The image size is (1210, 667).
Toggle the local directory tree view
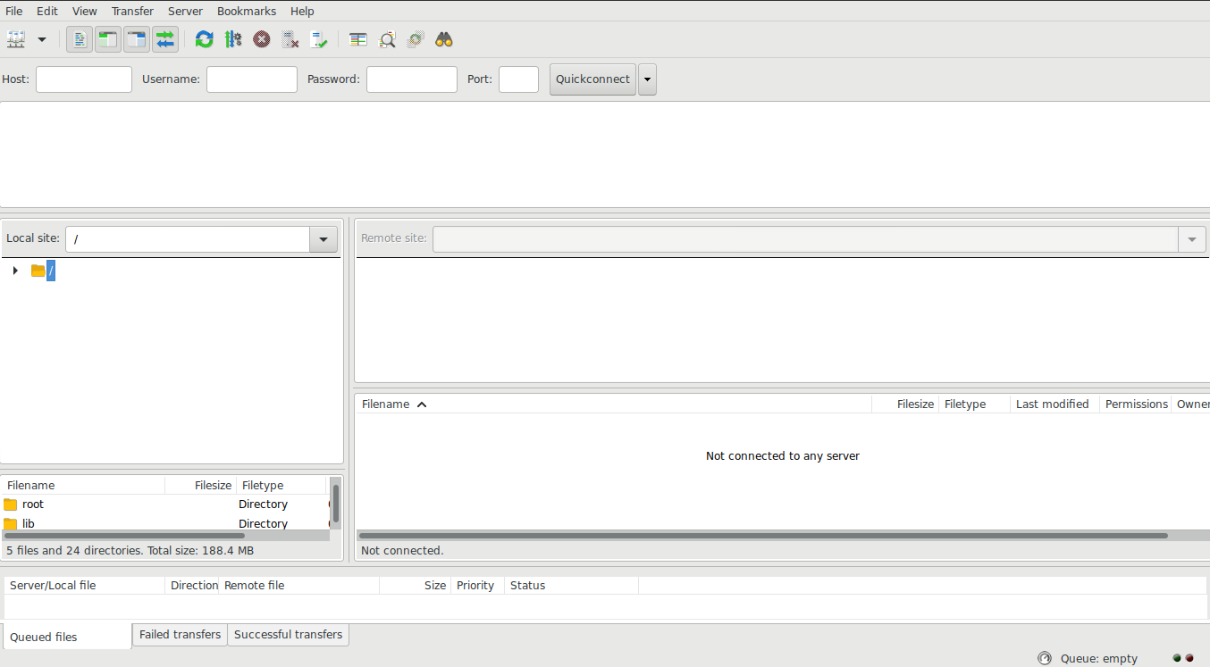point(108,39)
